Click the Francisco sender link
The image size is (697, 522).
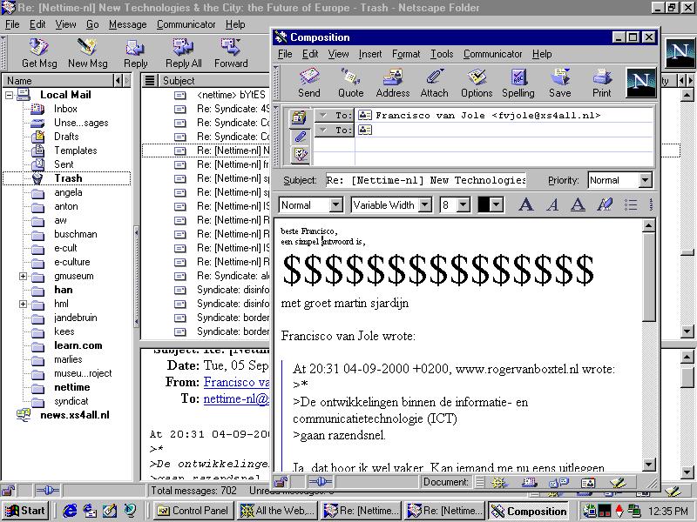236,382
